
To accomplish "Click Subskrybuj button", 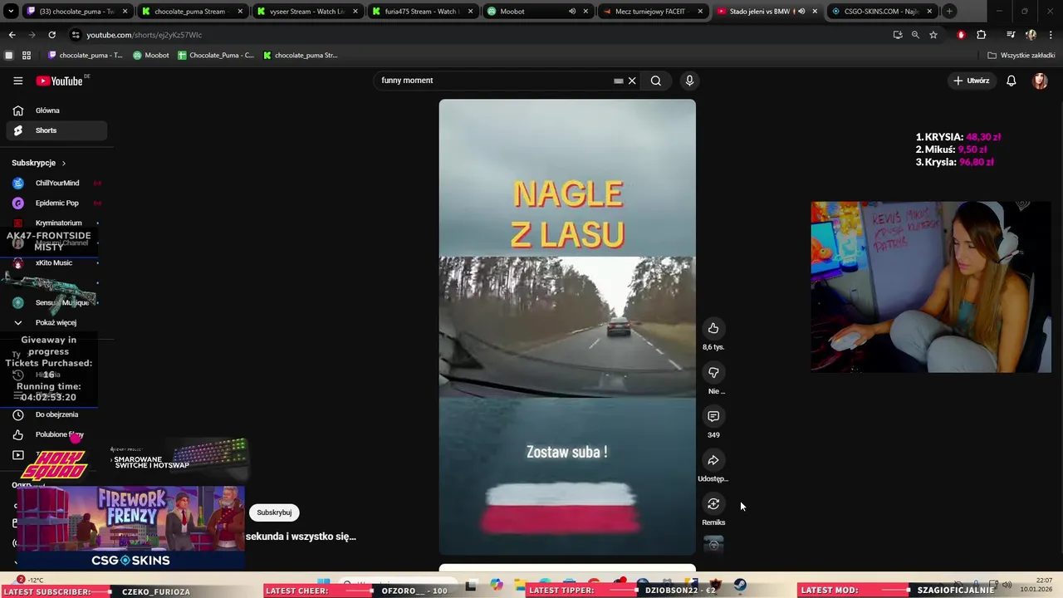I will (274, 512).
